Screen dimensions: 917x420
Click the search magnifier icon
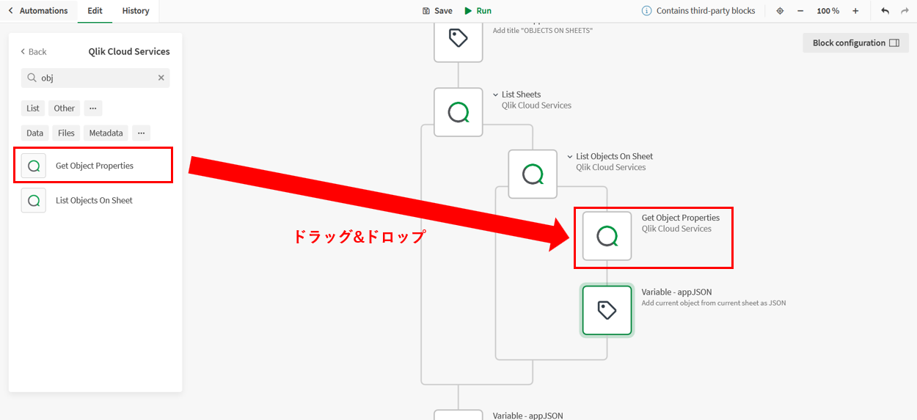32,78
